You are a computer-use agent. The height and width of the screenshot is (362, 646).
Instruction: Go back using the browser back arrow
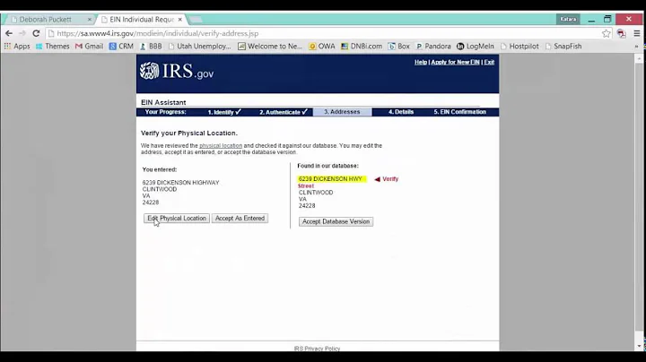[x=9, y=33]
